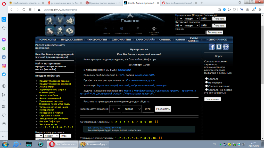Viewport: 264px width, 148px height.
Task: Expand the birth day dropdown in main form
Action: click(115, 109)
